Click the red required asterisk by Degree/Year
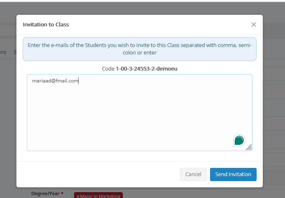Viewport: 285px width, 198px height. tap(62, 193)
